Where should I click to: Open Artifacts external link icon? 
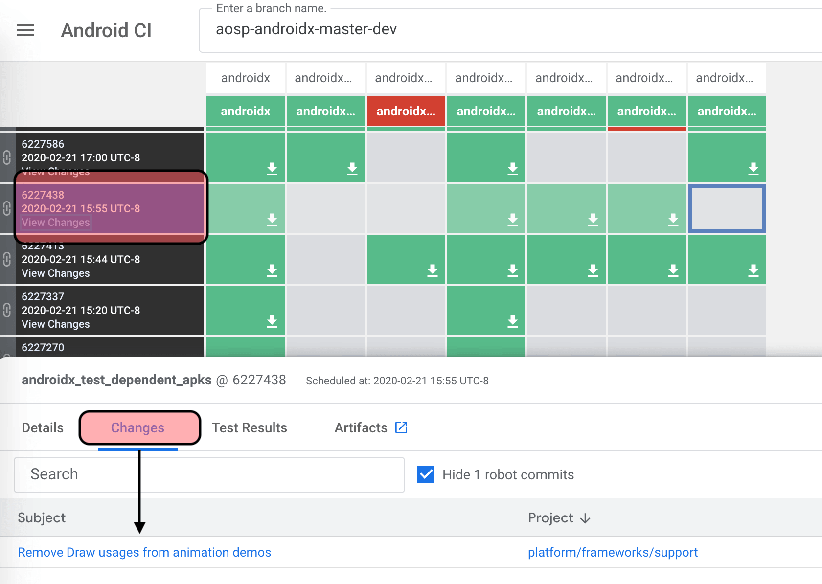point(401,427)
